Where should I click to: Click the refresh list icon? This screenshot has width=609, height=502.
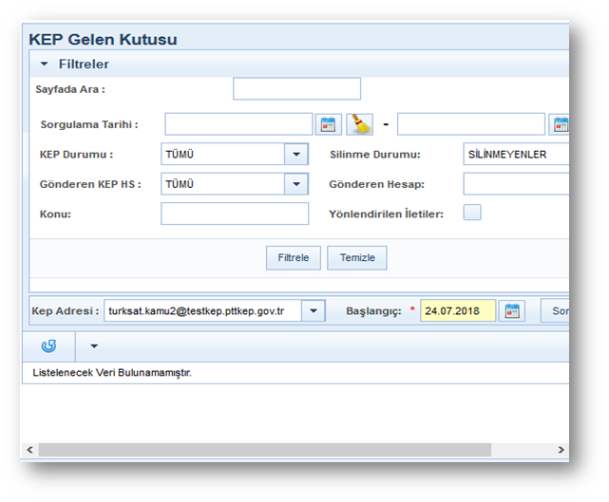[x=48, y=345]
